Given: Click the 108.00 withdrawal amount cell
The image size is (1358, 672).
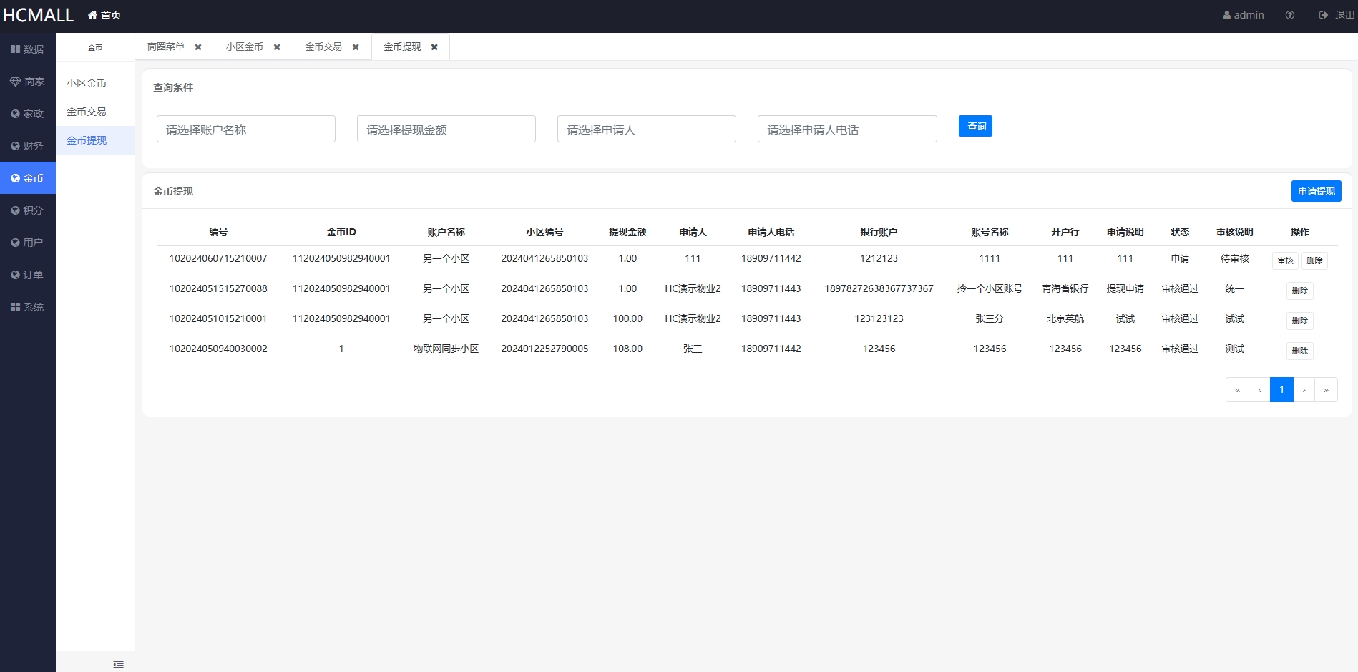Looking at the screenshot, I should [x=627, y=349].
